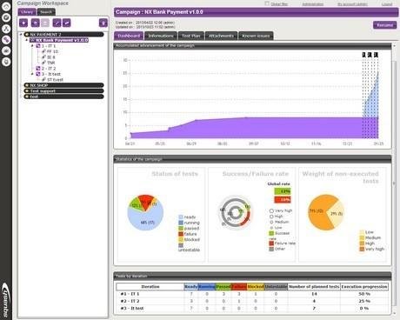The width and height of the screenshot is (400, 320).
Task: Collapse the Accumulated advancement panel header
Action: pyautogui.click(x=252, y=45)
